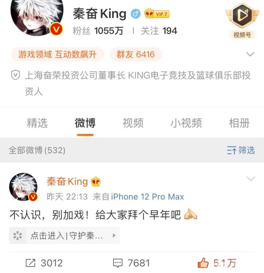Expand the profile tags chevron
Screen dimensions: 264x273
coord(250,54)
